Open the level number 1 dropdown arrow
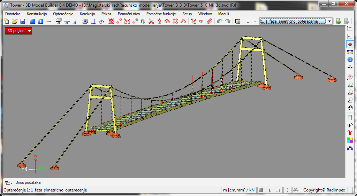 [x=255, y=21]
